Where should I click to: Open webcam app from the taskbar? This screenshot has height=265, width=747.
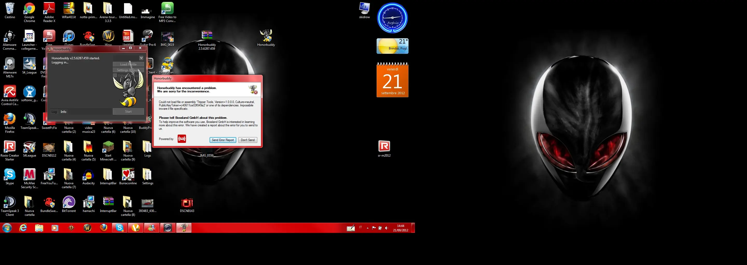tap(168, 228)
